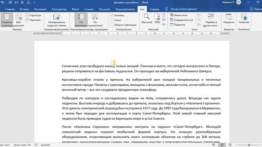The height and width of the screenshot is (147, 262).
Task: Select По горизонтали page movement
Action: [x=95, y=20]
